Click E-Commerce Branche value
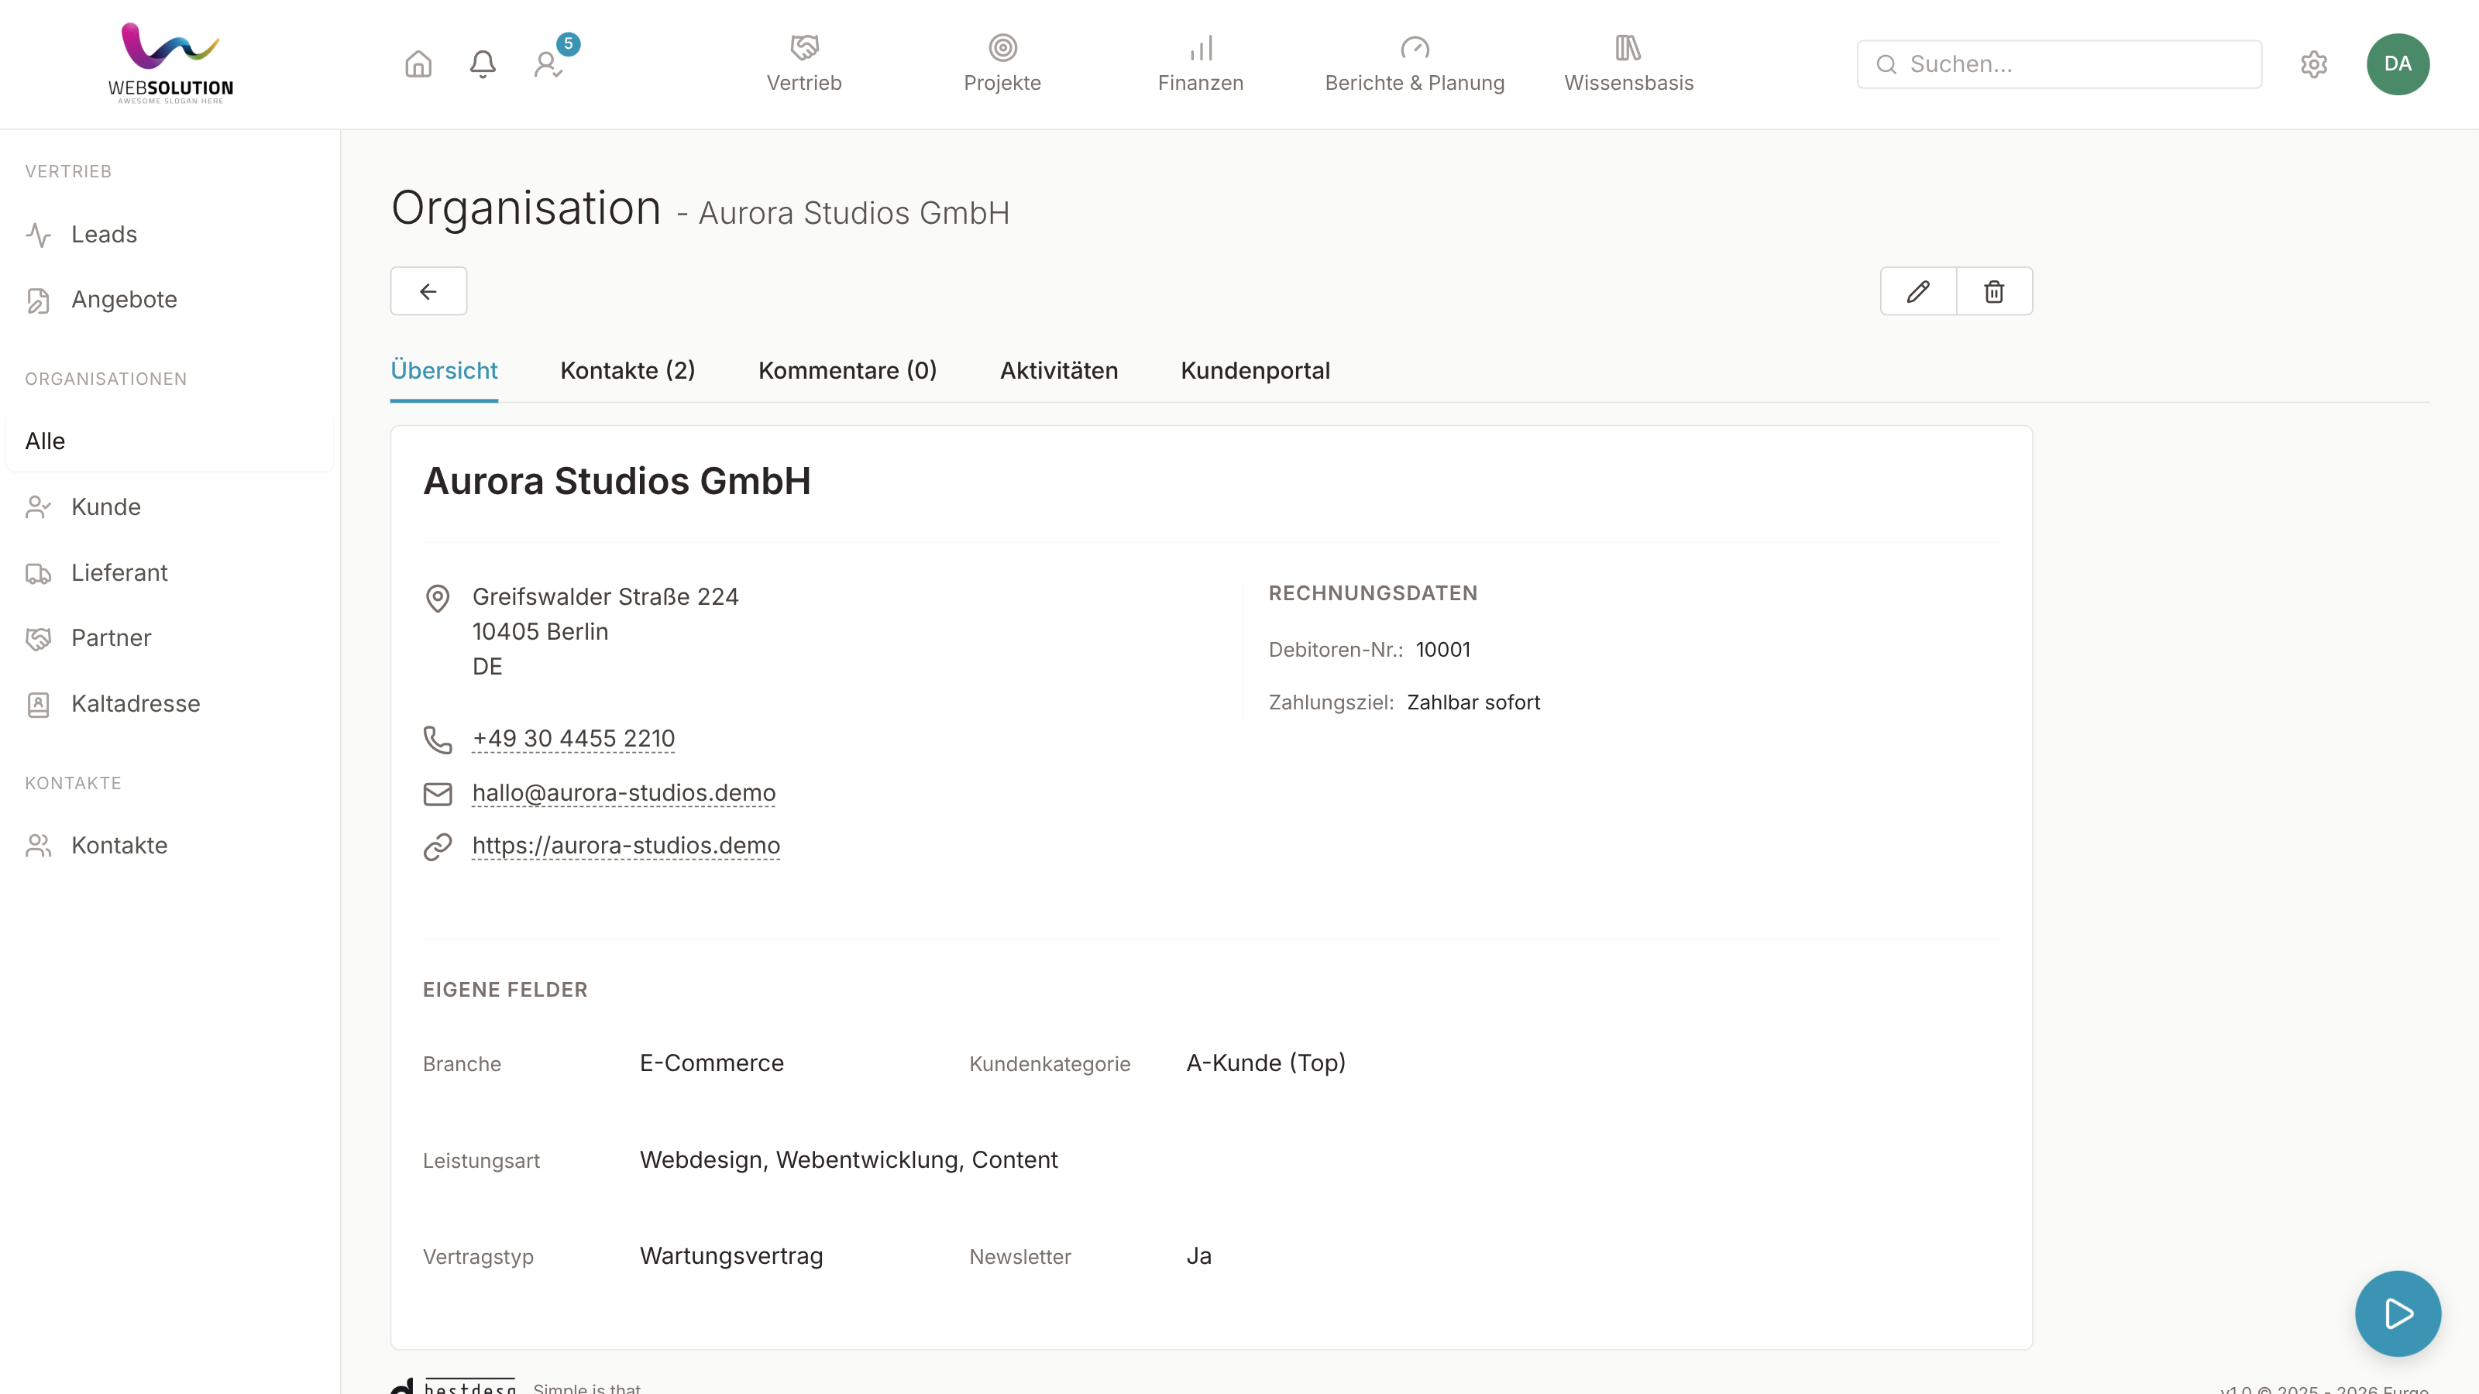2479x1394 pixels. (711, 1063)
